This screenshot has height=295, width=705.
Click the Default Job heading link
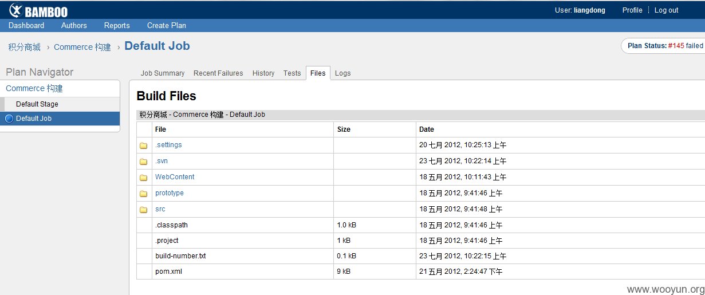tap(157, 46)
